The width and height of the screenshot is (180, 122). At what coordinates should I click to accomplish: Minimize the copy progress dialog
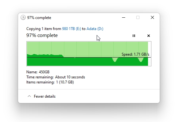(124, 17)
